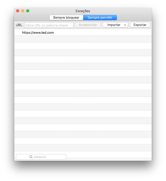Click the blank margin left of ted.com URL
Screen dimensions: 166x181
(18, 32)
